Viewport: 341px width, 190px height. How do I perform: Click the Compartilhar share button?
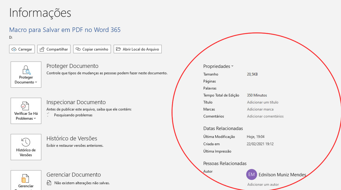point(54,49)
